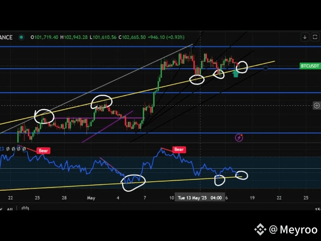Click the 28 date label on time axis

coord(64,198)
